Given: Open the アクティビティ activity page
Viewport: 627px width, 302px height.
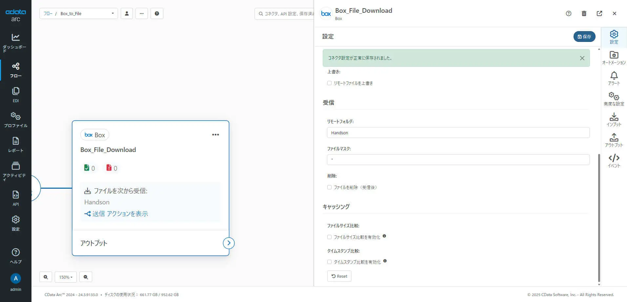Looking at the screenshot, I should pyautogui.click(x=15, y=171).
